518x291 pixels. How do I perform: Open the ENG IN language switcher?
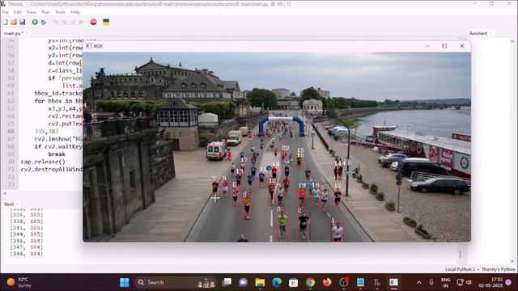446,282
